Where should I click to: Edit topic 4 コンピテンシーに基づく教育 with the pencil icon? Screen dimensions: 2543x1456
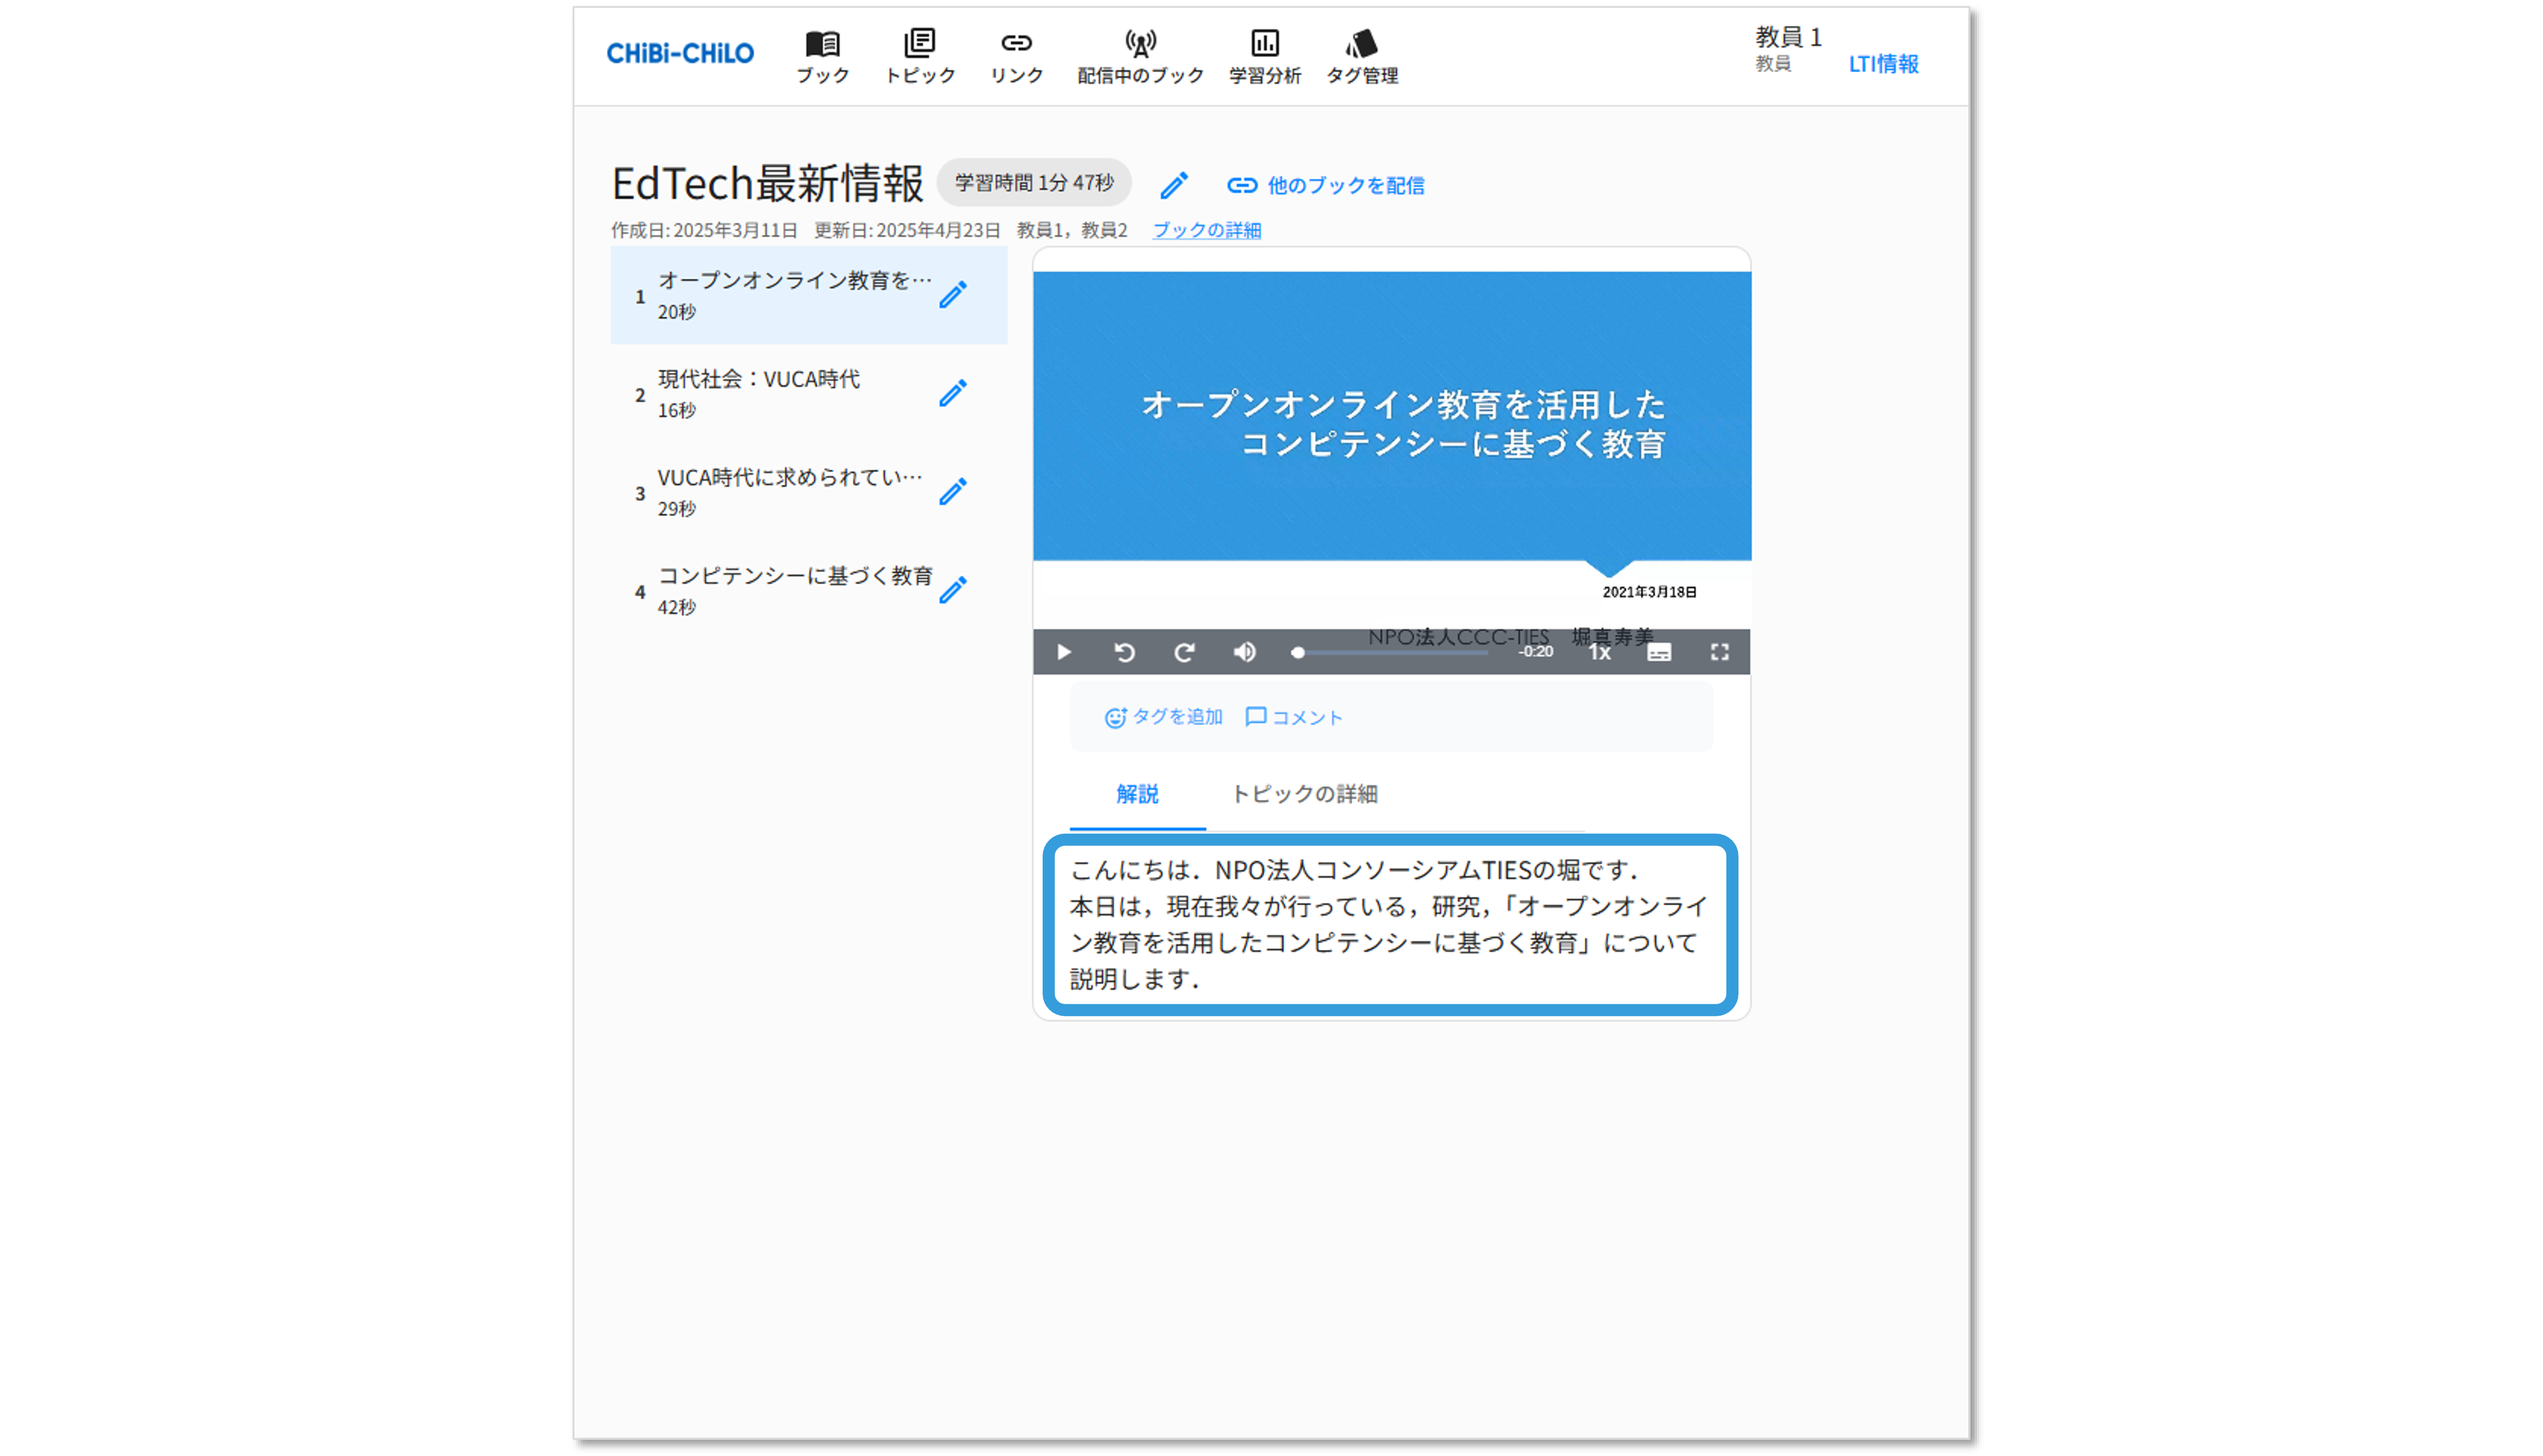click(x=953, y=590)
